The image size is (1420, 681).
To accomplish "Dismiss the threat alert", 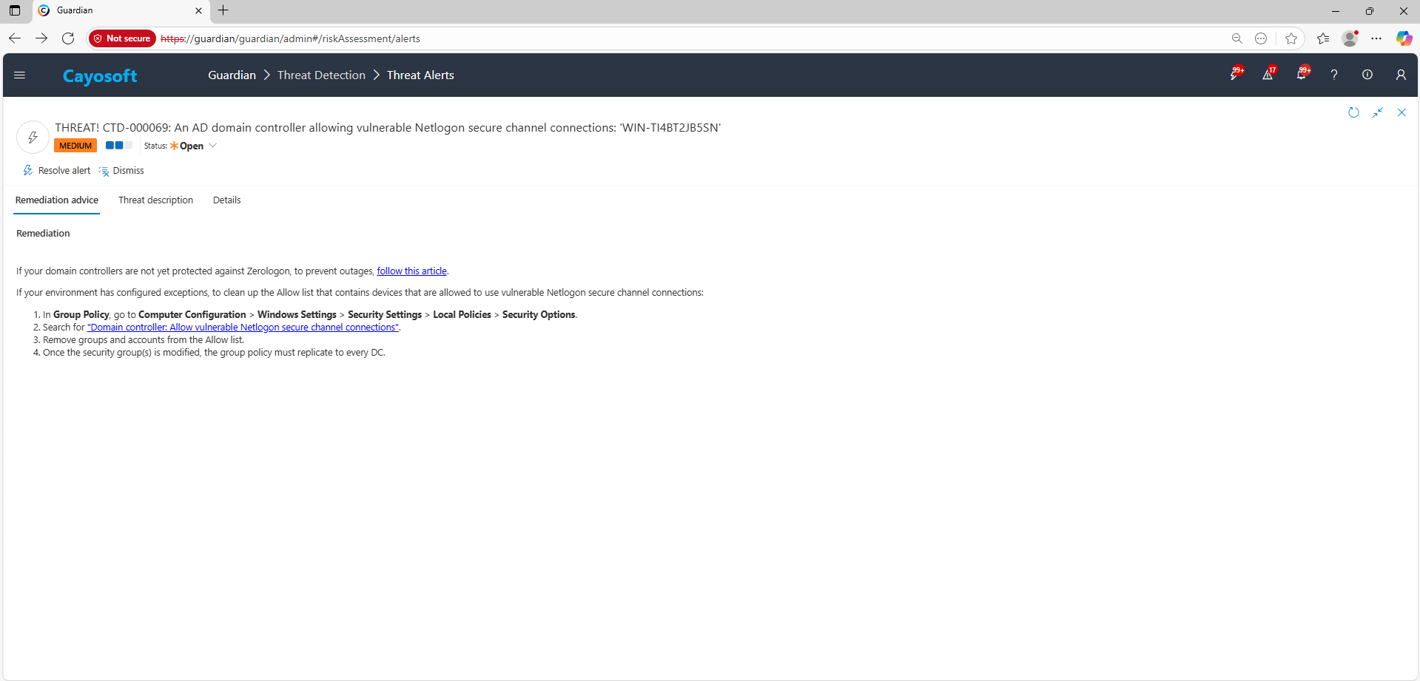I will click(122, 171).
